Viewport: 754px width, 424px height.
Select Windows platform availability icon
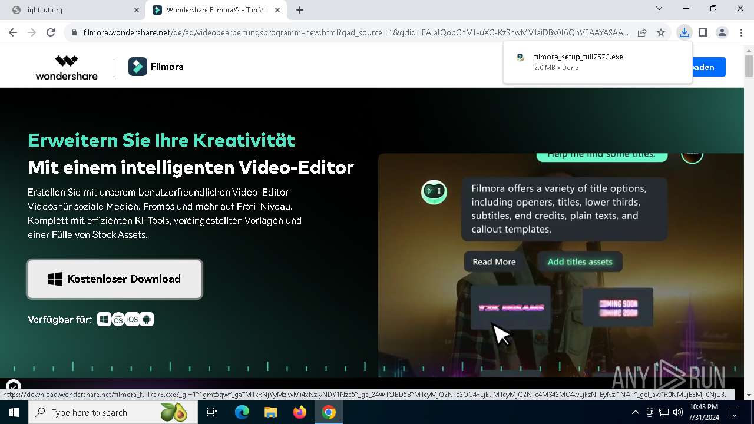pyautogui.click(x=104, y=319)
